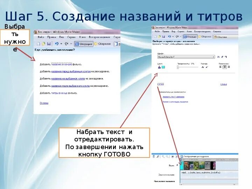Screen dimensions: 252x189
Task: Open Файл menu in left window
Action: click(41, 37)
